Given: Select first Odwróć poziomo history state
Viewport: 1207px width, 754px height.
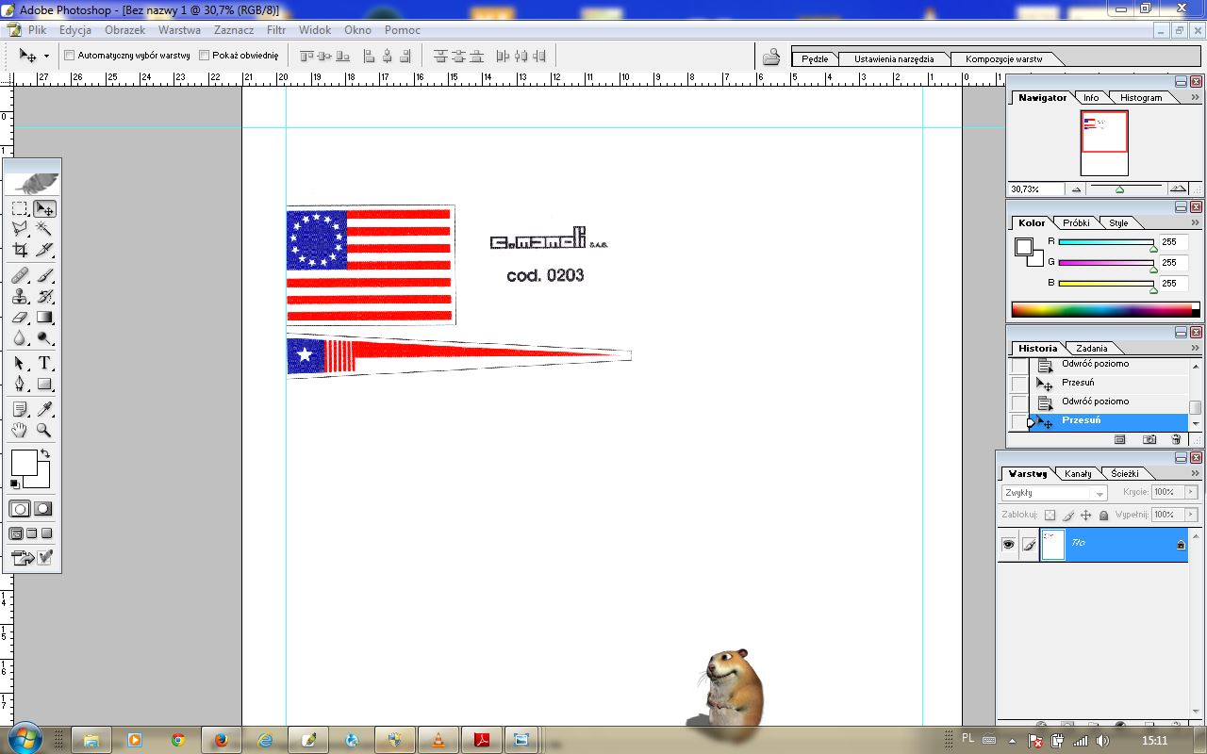Looking at the screenshot, I should (x=1095, y=364).
